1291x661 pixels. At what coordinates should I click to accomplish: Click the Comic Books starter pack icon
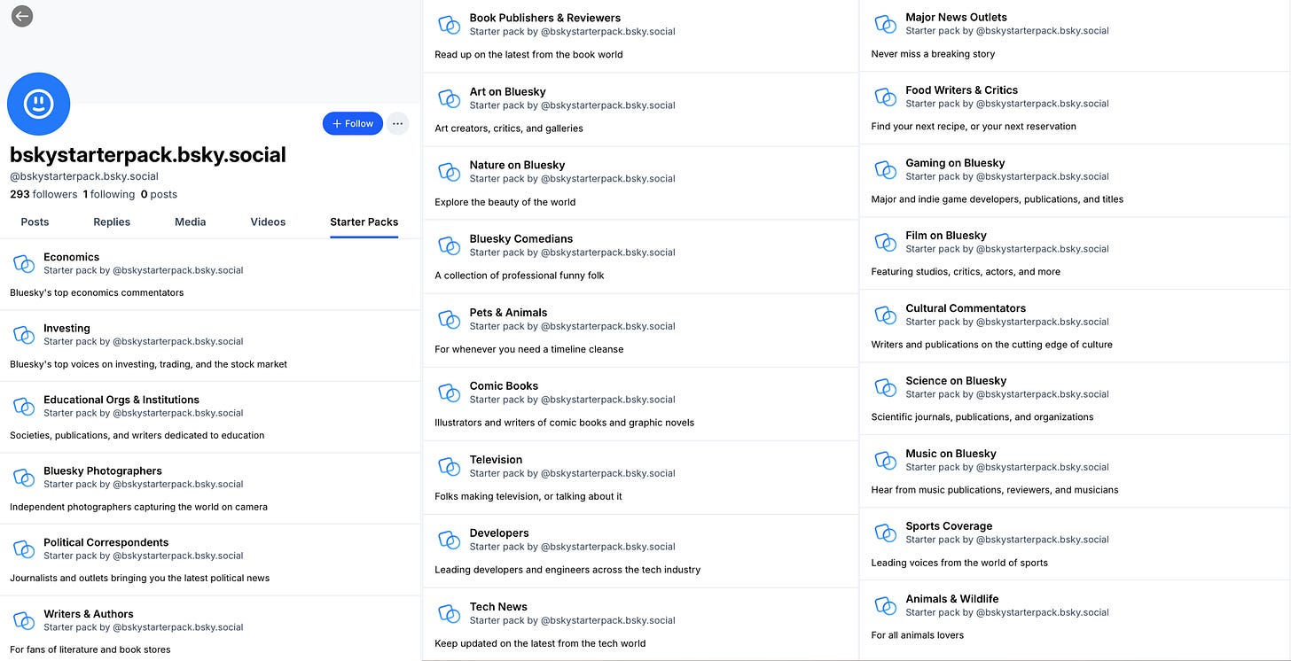(449, 392)
